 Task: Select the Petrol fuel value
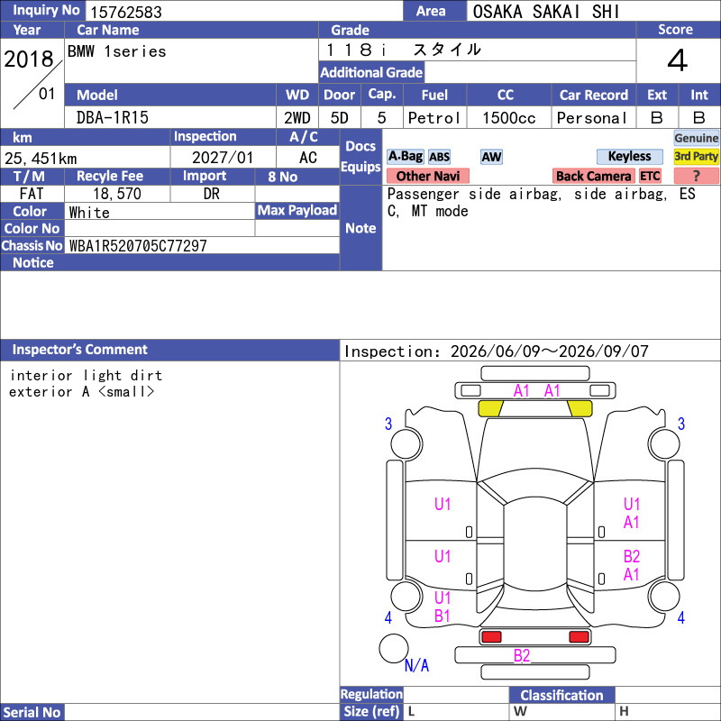434,118
